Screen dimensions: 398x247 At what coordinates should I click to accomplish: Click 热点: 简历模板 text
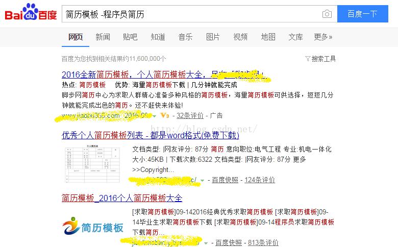[84, 85]
